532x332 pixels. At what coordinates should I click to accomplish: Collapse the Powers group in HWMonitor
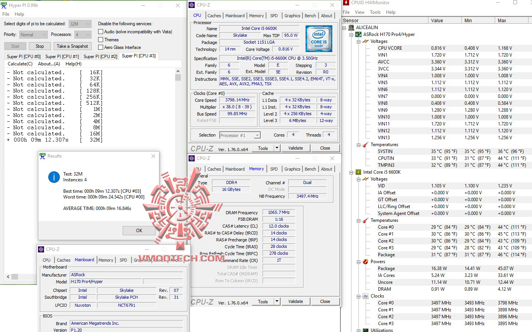[x=358, y=262]
